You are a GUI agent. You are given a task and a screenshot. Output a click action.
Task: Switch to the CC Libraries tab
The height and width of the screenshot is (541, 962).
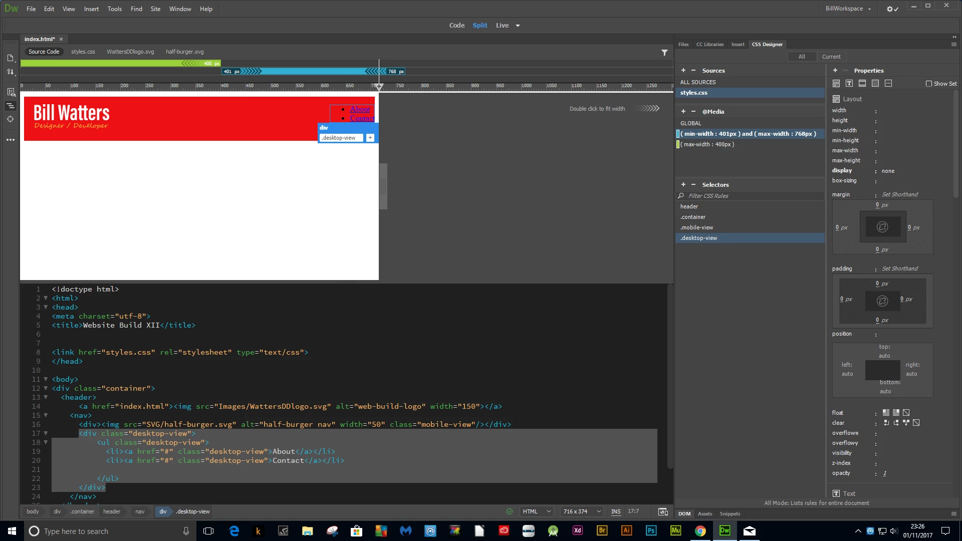click(709, 45)
